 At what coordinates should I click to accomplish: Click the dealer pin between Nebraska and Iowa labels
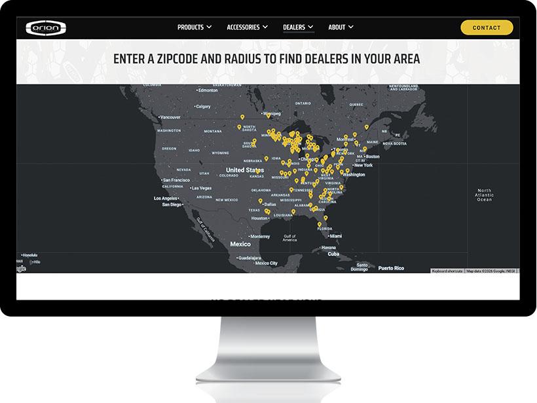pyautogui.click(x=266, y=159)
